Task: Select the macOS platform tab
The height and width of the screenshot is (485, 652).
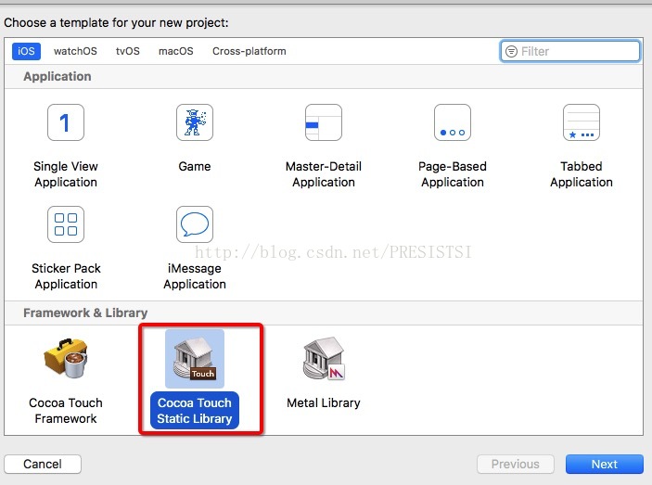Action: pos(176,51)
